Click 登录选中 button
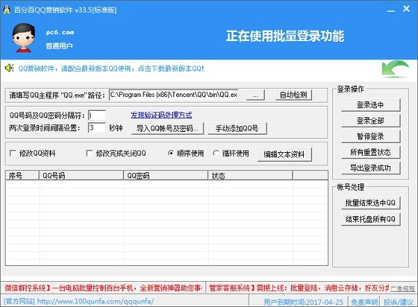 click(371, 105)
